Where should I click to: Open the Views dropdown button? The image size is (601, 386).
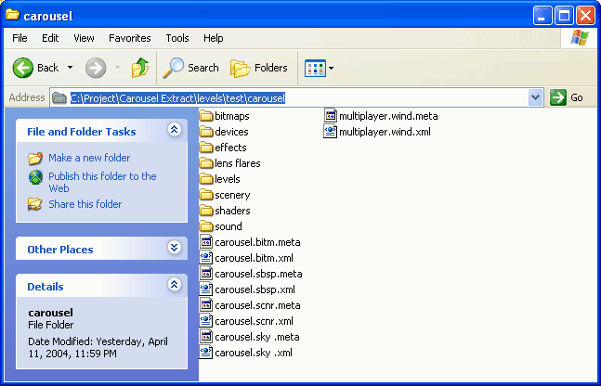[319, 68]
